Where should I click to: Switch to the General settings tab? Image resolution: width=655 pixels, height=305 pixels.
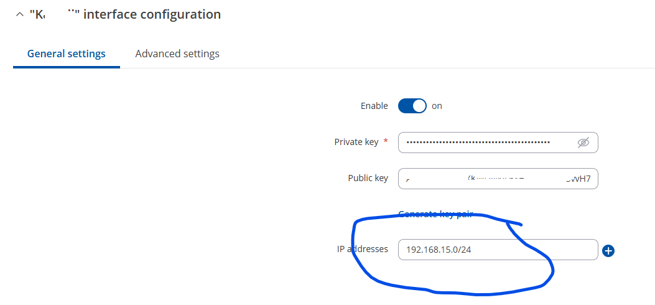coord(66,54)
